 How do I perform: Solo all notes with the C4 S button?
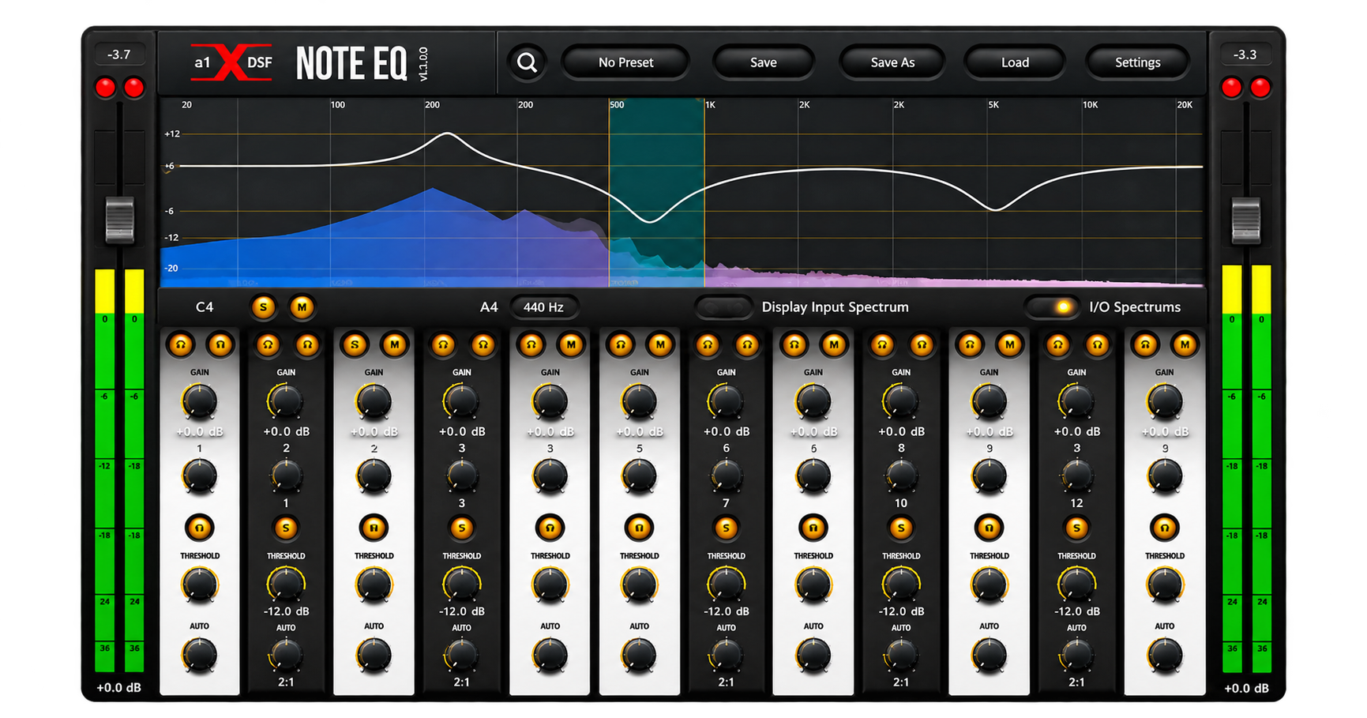[263, 307]
